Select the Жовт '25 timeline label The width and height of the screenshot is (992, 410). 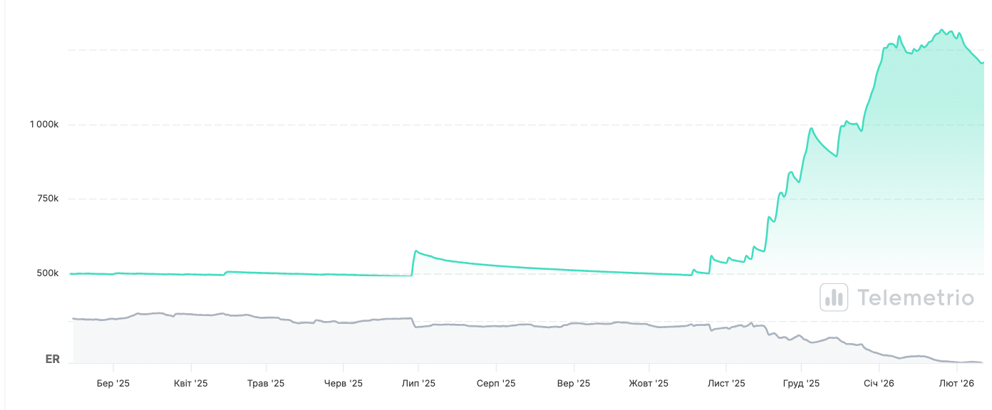(x=649, y=384)
